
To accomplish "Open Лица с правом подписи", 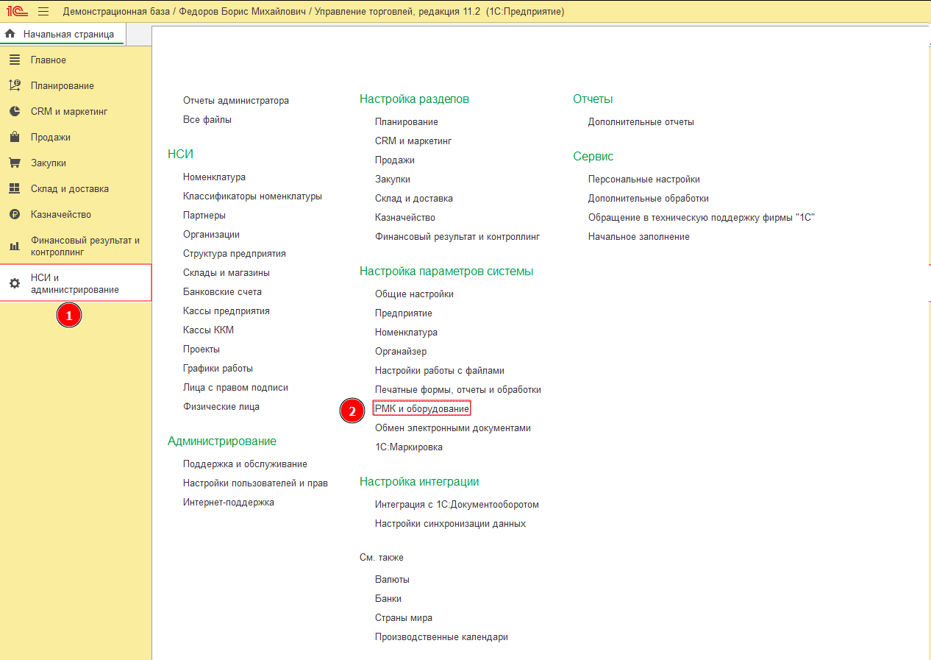I will [235, 388].
